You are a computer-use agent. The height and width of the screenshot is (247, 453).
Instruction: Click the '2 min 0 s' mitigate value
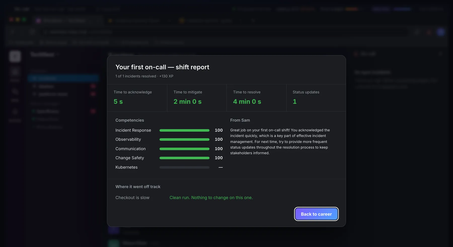pos(187,102)
